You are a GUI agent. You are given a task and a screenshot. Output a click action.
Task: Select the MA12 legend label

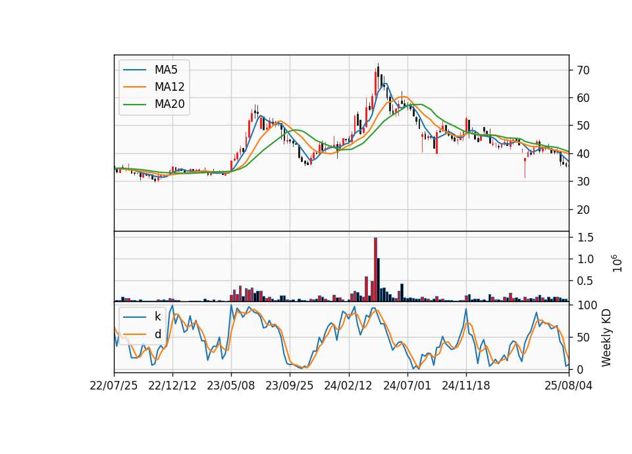click(x=169, y=87)
